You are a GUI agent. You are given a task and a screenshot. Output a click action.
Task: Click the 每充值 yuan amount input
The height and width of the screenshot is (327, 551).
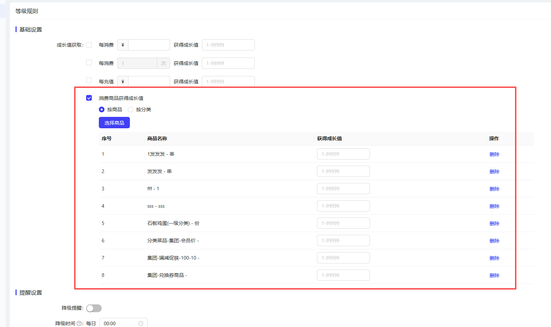pos(149,82)
